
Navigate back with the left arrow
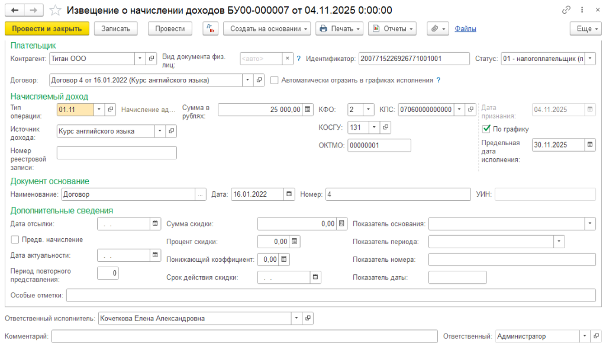pyautogui.click(x=15, y=11)
